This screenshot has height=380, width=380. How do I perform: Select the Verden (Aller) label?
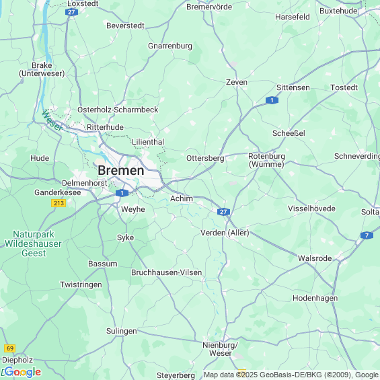pyautogui.click(x=225, y=233)
